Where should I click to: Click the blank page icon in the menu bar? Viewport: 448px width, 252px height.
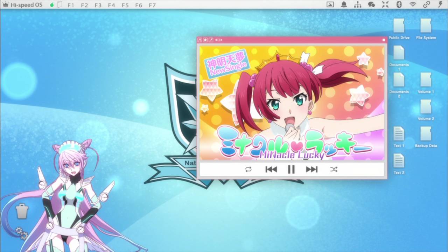pyautogui.click(x=59, y=5)
